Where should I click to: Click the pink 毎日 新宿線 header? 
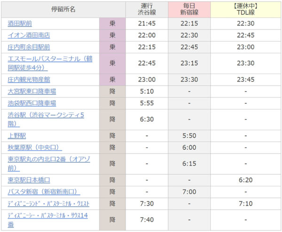tap(189, 9)
